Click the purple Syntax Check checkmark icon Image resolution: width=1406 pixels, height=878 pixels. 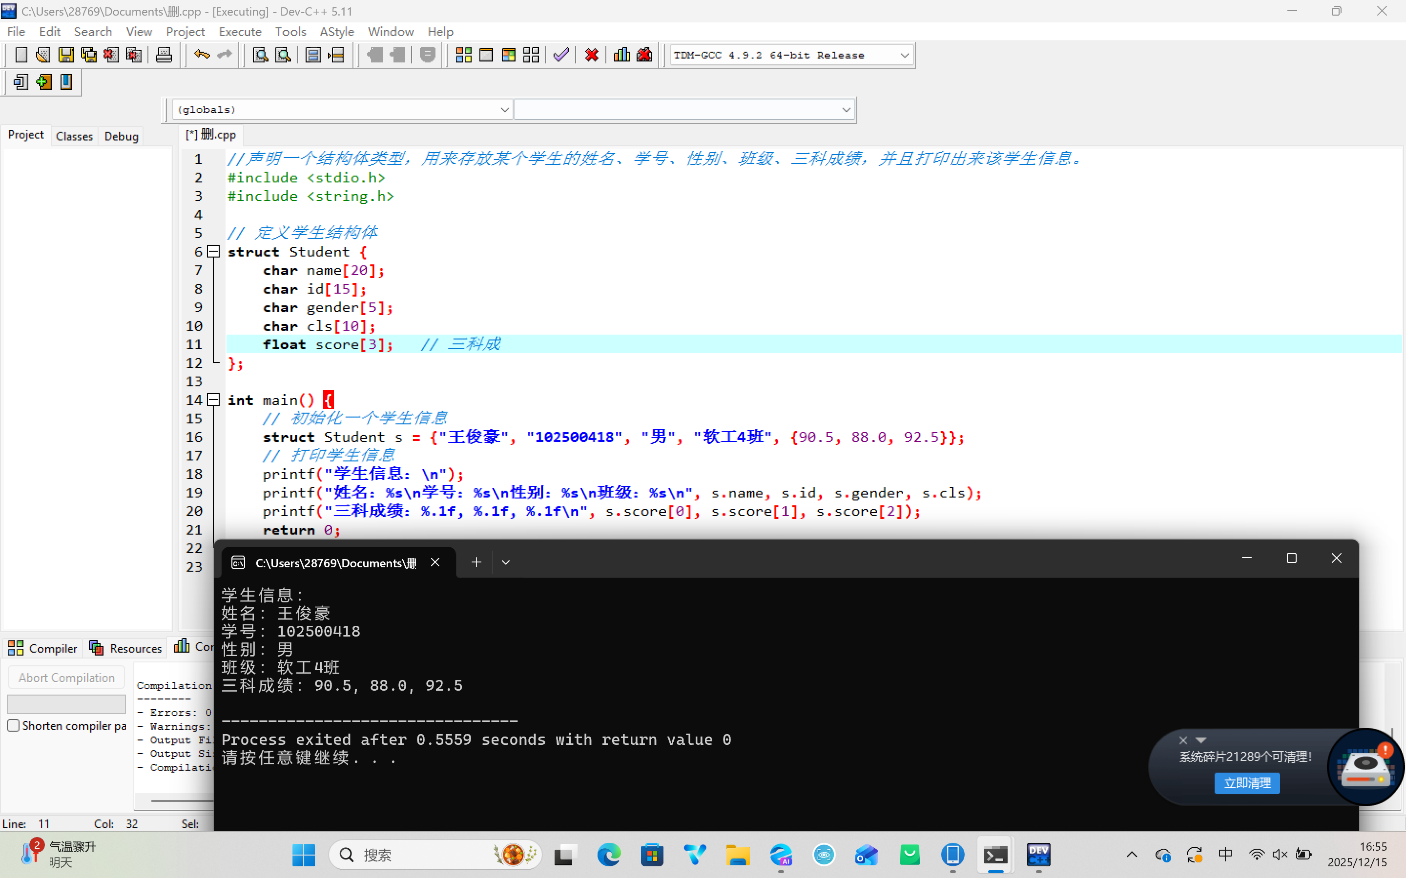[561, 55]
